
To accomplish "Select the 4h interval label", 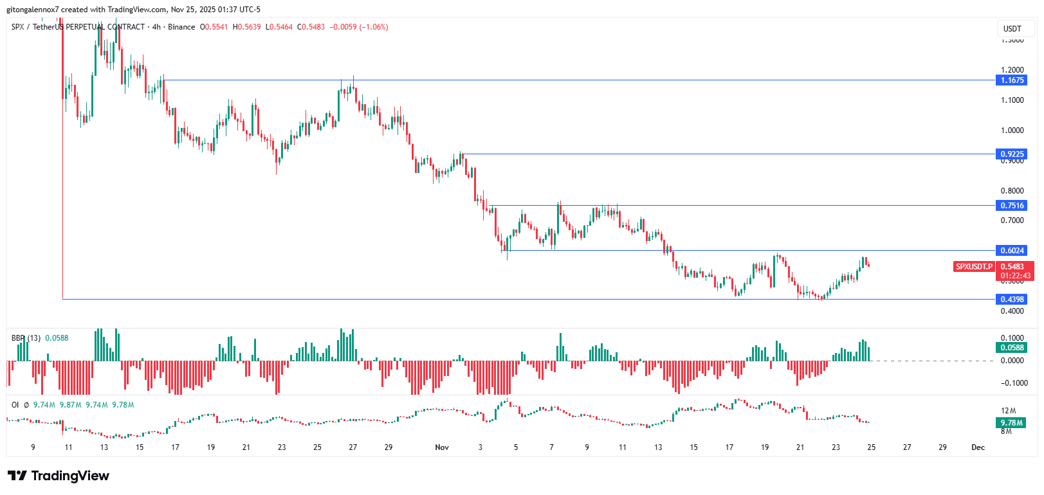I will click(x=156, y=27).
